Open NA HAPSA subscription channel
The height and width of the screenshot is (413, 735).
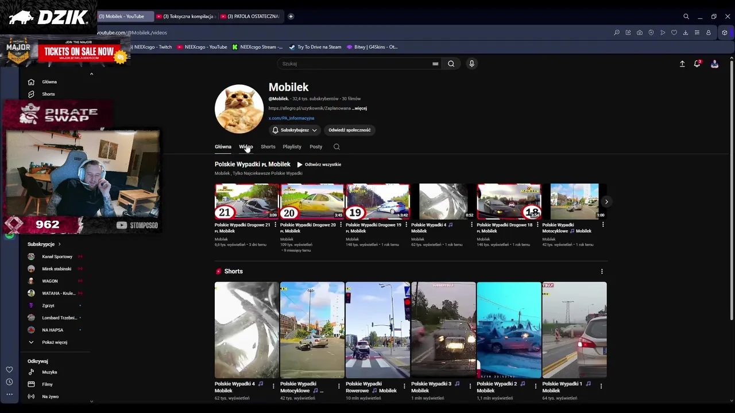pos(52,330)
